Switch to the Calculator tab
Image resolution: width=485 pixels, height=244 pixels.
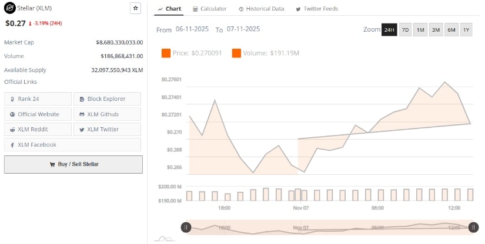click(209, 9)
